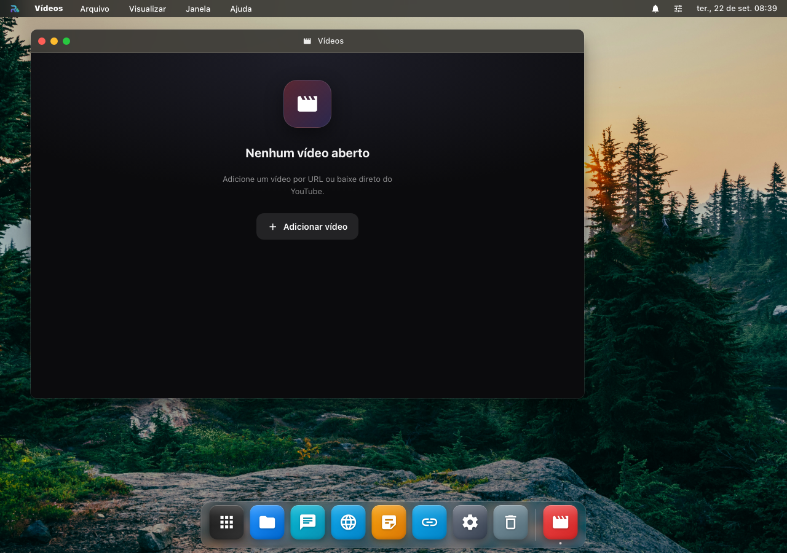Open the Trash in dock
Screen dimensions: 787x553
[511, 522]
